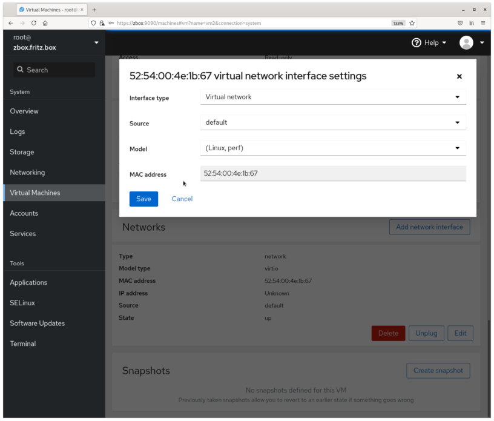Delete the network interface
The height and width of the screenshot is (421, 494).
point(388,333)
